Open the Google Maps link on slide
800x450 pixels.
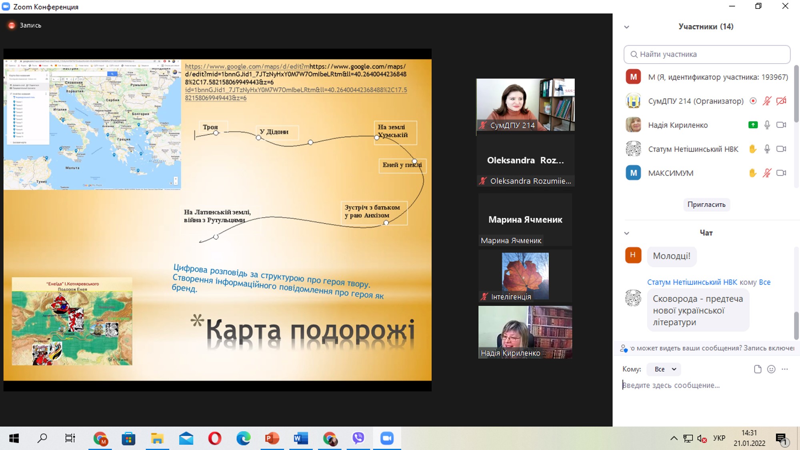(x=247, y=66)
